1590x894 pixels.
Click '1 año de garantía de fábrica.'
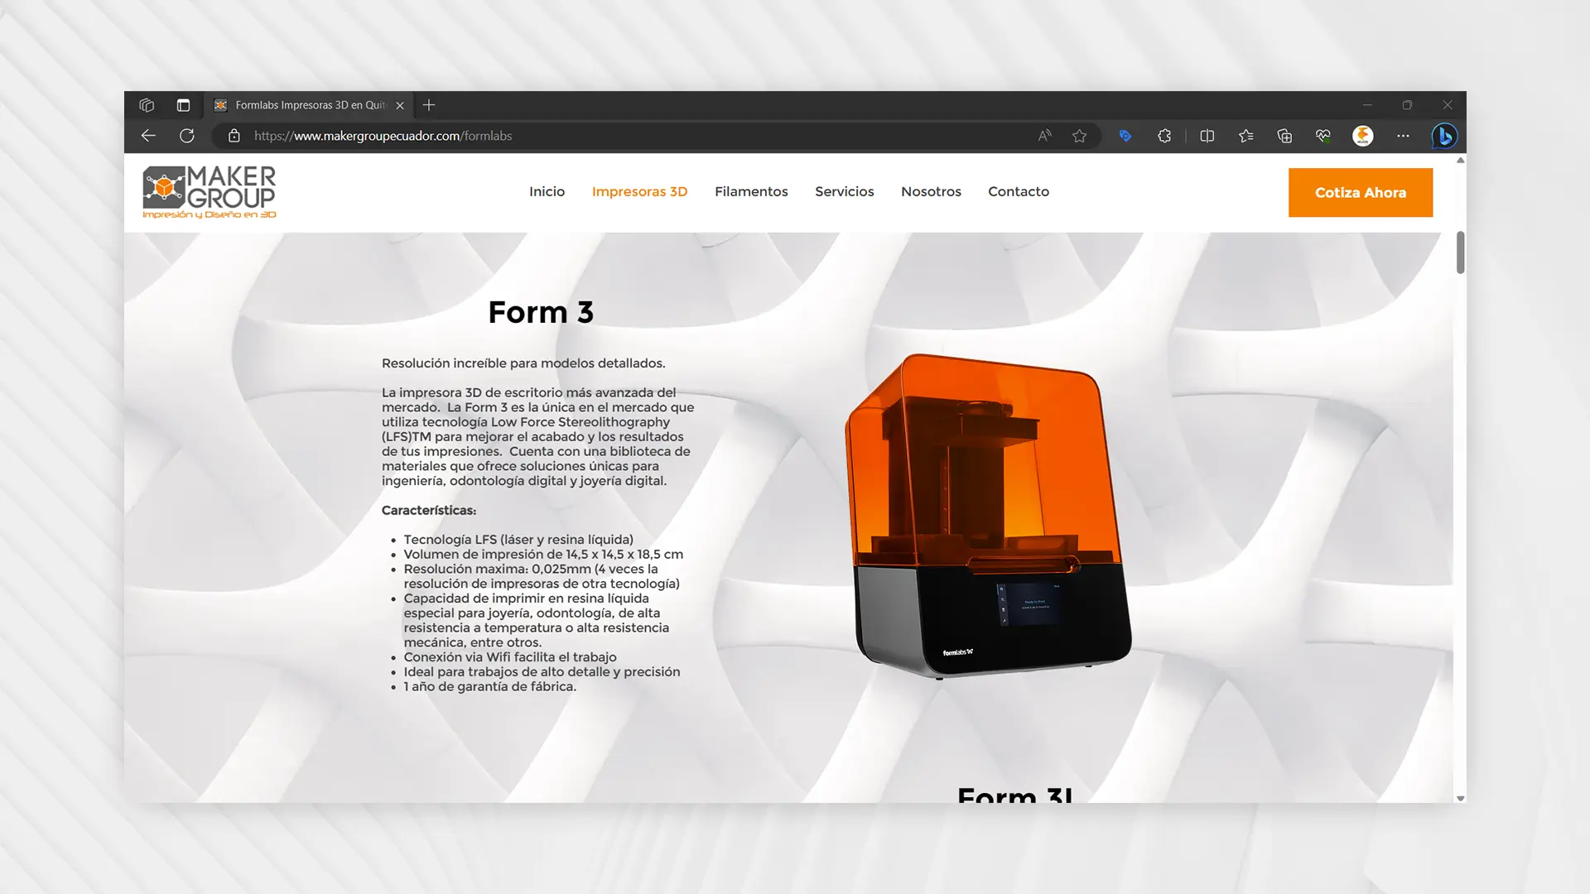[489, 686]
